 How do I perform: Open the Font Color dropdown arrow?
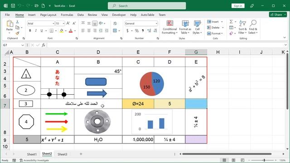[x=75, y=31]
